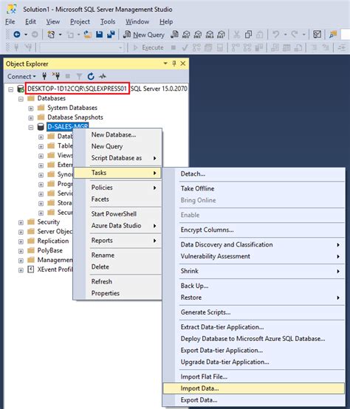Open the Edit menu

click(30, 21)
